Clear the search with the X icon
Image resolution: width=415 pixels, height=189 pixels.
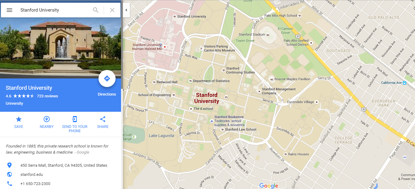coord(112,10)
